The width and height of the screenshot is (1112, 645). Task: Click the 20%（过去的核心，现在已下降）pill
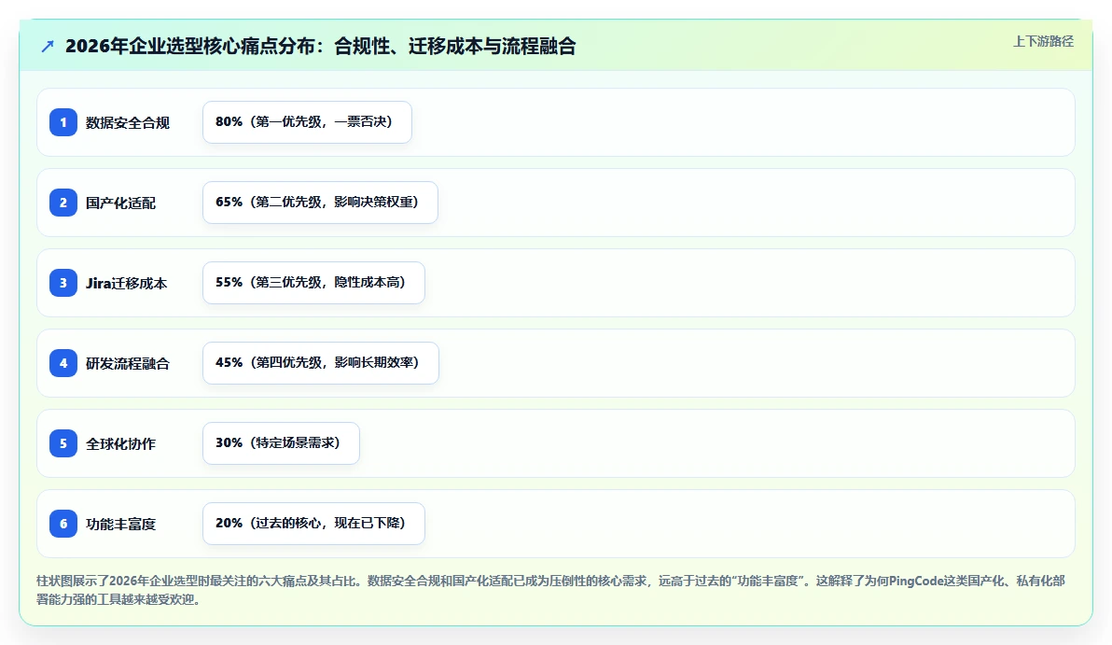tap(313, 523)
